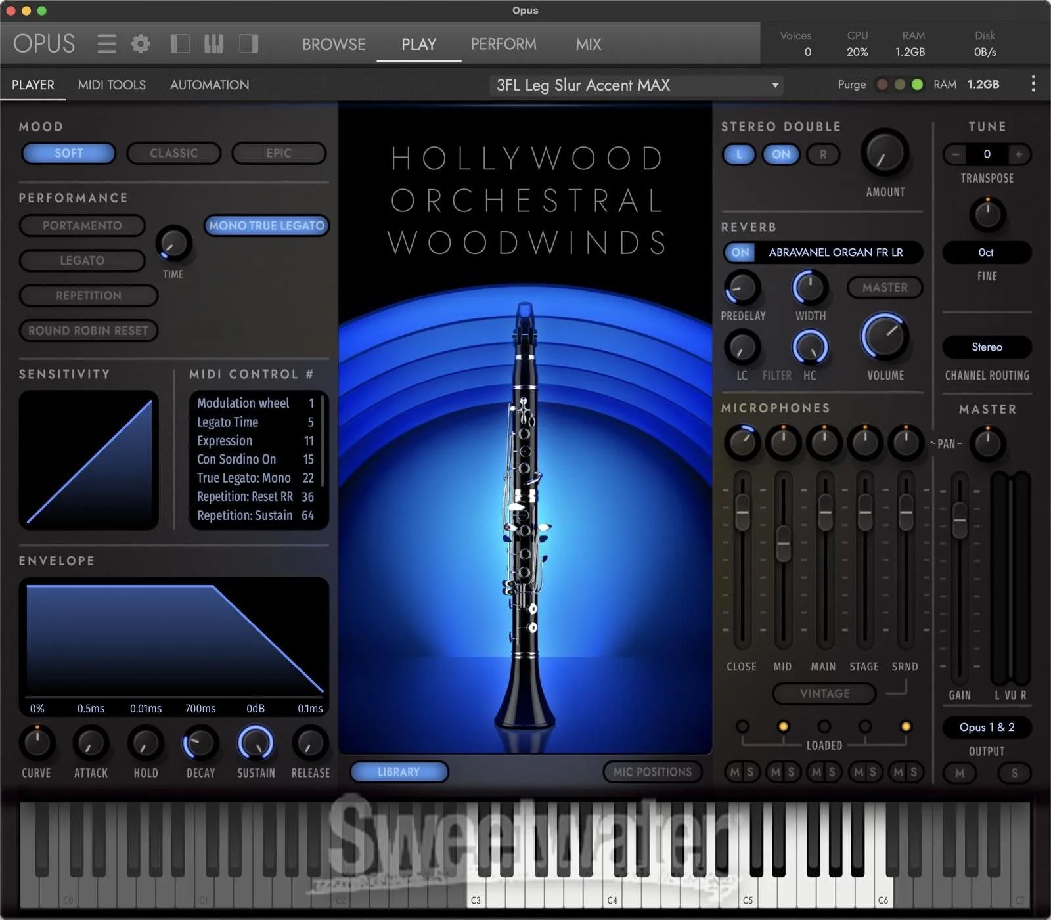The width and height of the screenshot is (1051, 920).
Task: Adjust the Stereo Double Amount knob
Action: coord(885,152)
